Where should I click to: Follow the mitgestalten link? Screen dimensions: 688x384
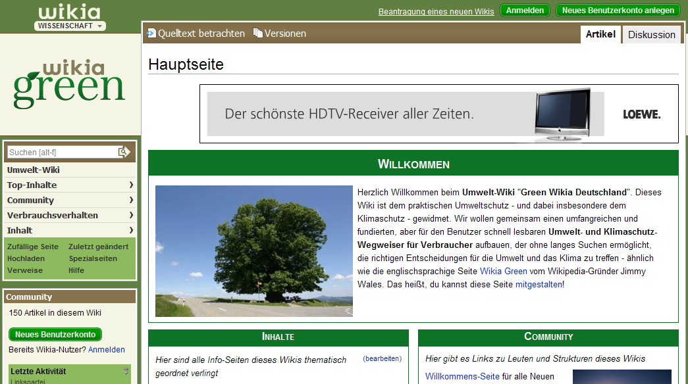click(539, 285)
